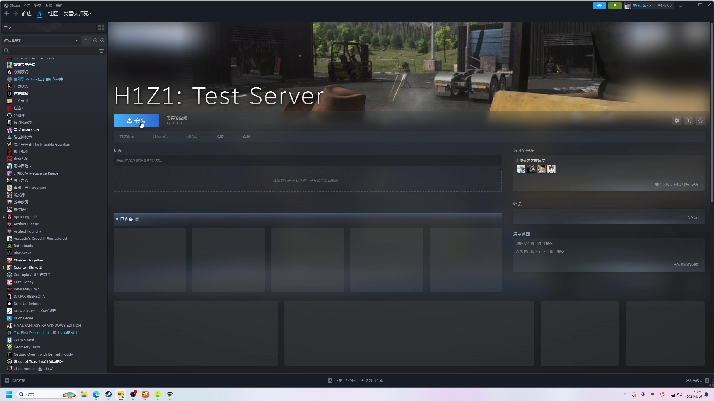Go forward with the right arrow

[16, 13]
